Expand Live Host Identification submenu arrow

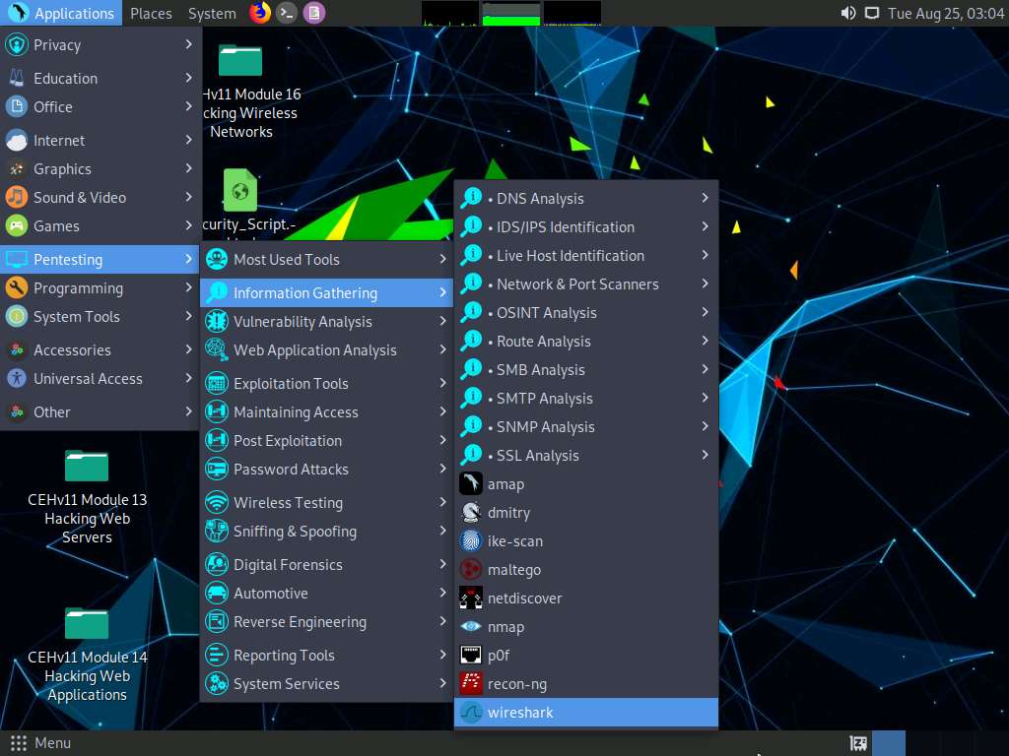click(705, 255)
